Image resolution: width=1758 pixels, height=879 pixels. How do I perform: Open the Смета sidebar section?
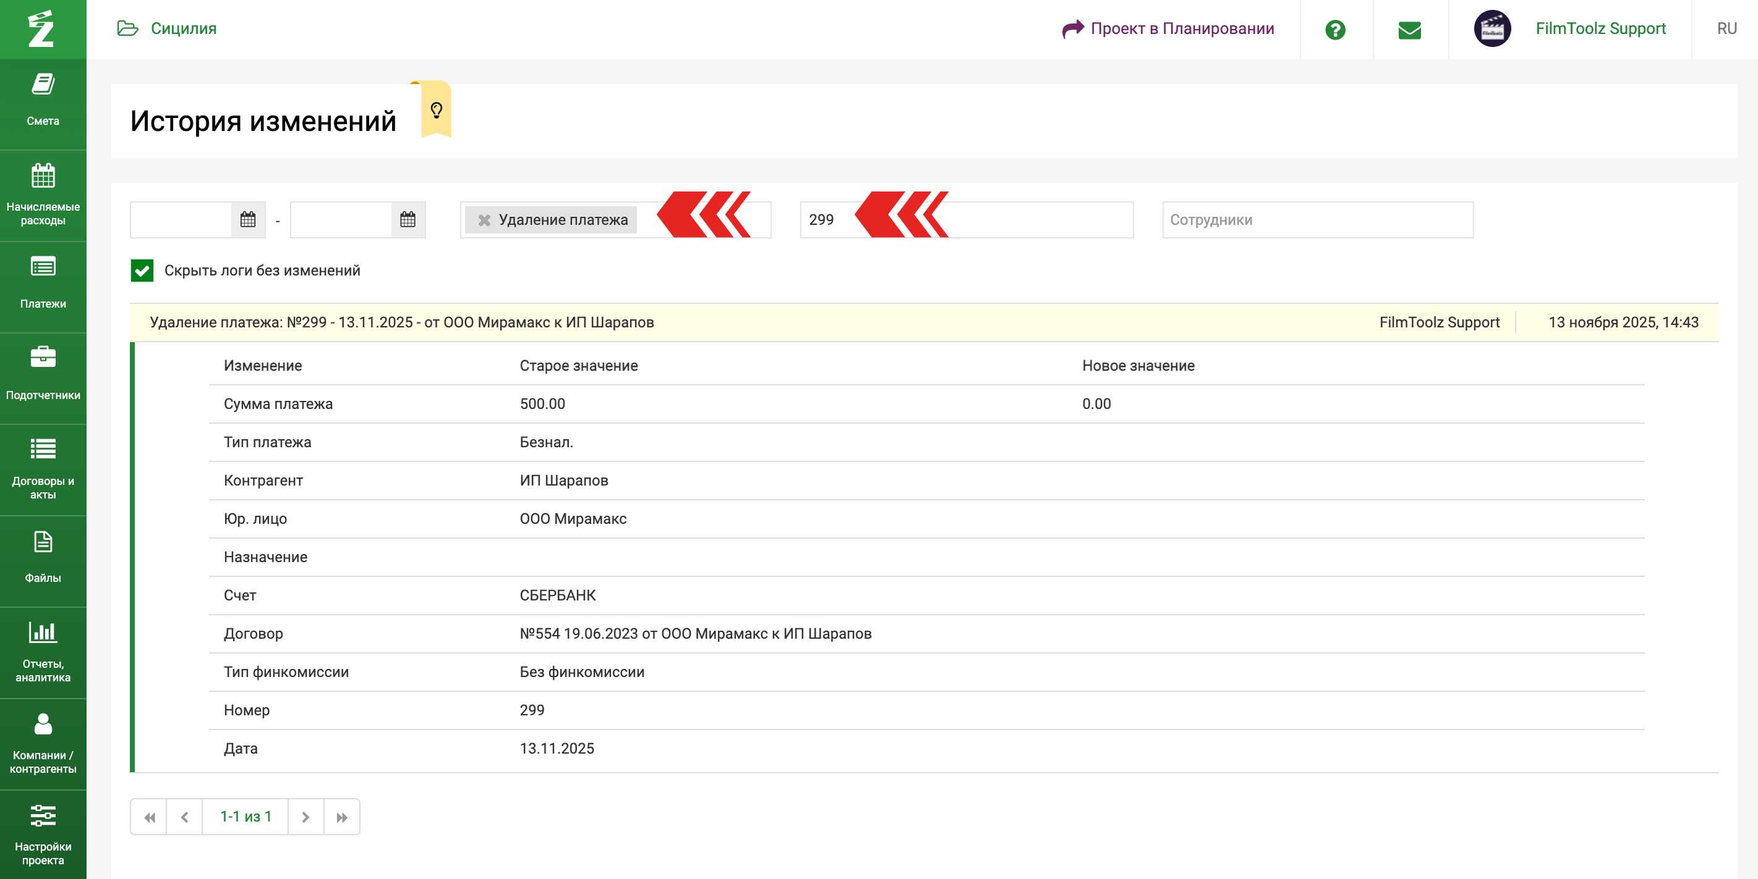click(43, 104)
